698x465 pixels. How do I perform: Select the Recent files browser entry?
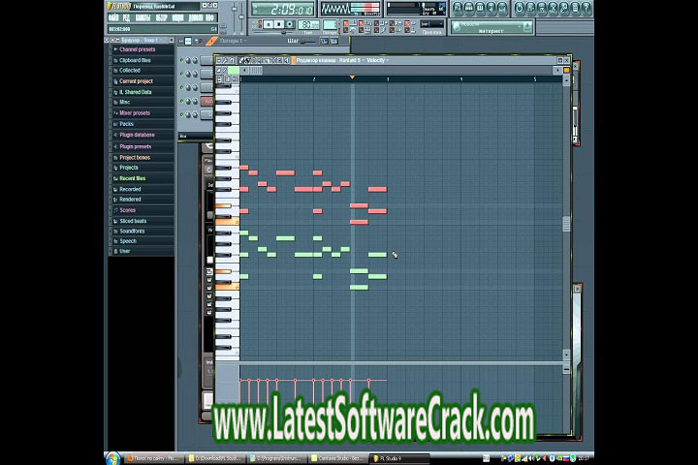point(142,178)
